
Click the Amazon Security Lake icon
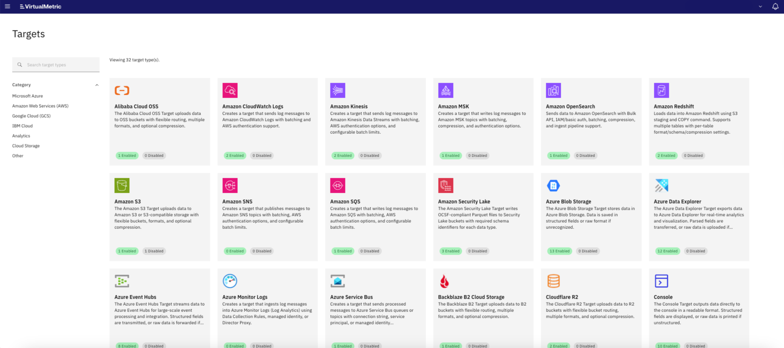[x=446, y=185]
